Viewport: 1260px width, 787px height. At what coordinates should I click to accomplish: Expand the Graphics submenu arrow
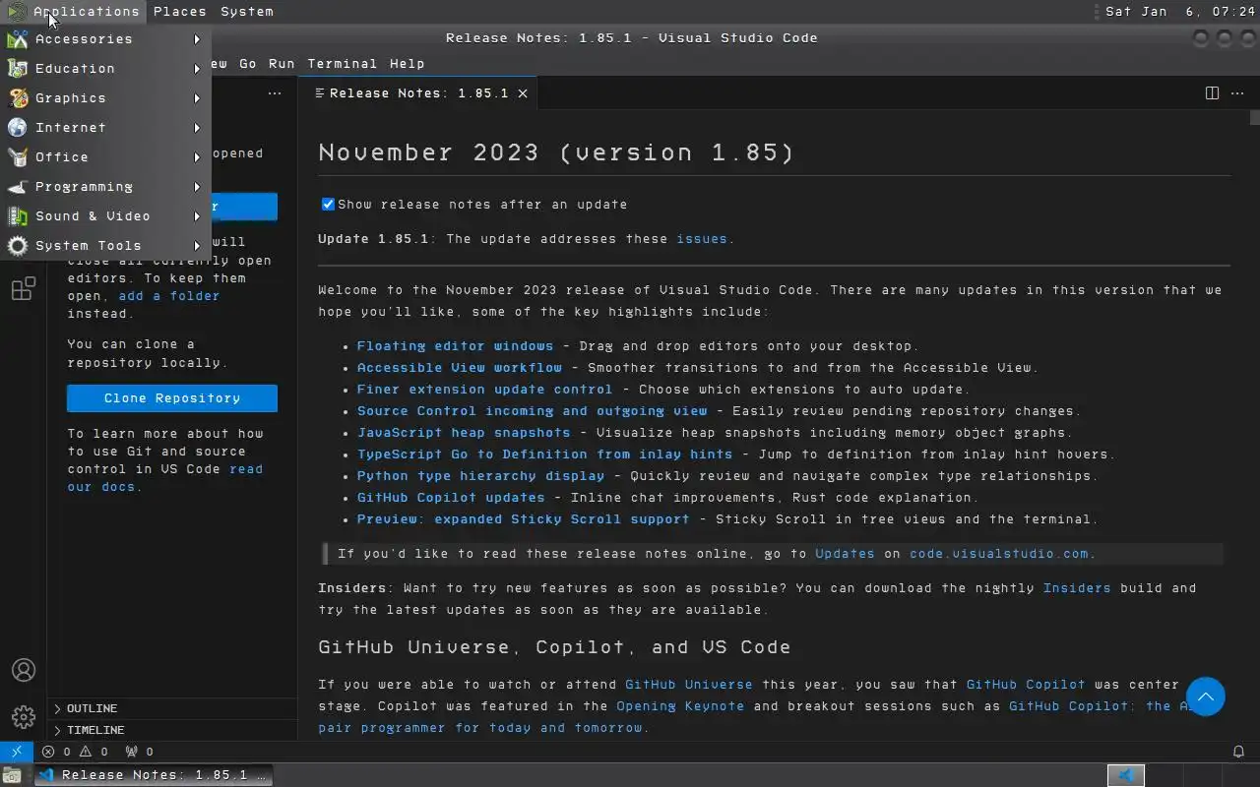(197, 98)
